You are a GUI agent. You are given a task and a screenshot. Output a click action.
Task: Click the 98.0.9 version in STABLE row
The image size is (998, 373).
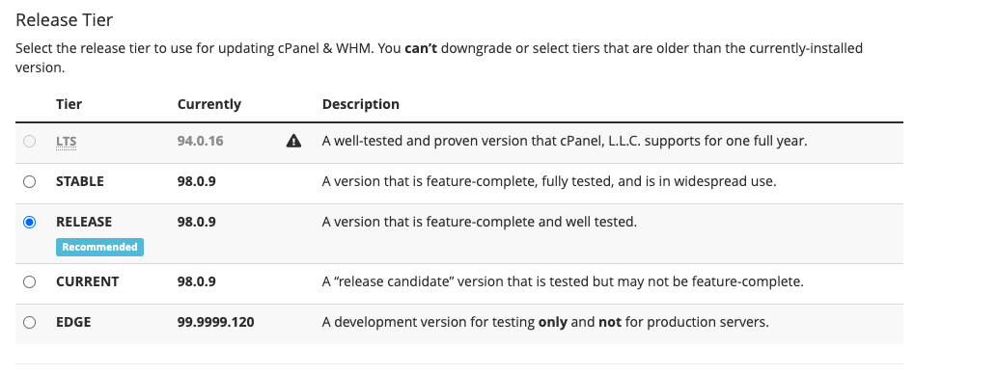pos(197,182)
